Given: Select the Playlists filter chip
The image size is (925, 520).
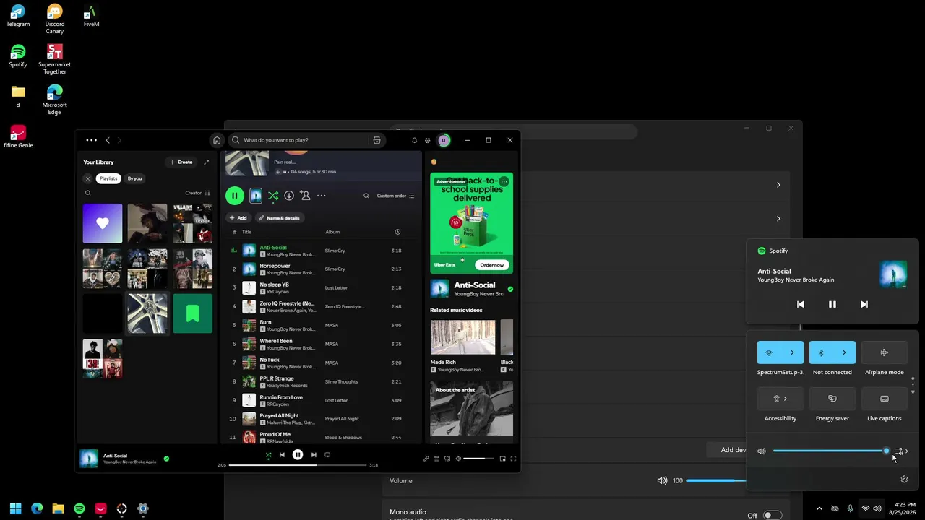Looking at the screenshot, I should point(108,178).
